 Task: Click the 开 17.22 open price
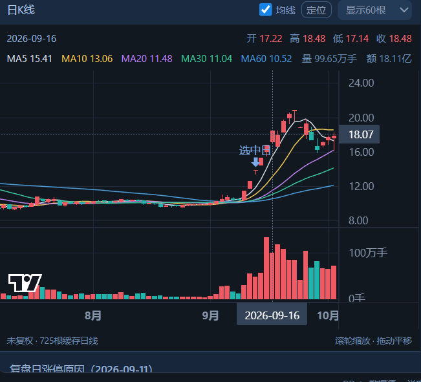[x=264, y=39]
